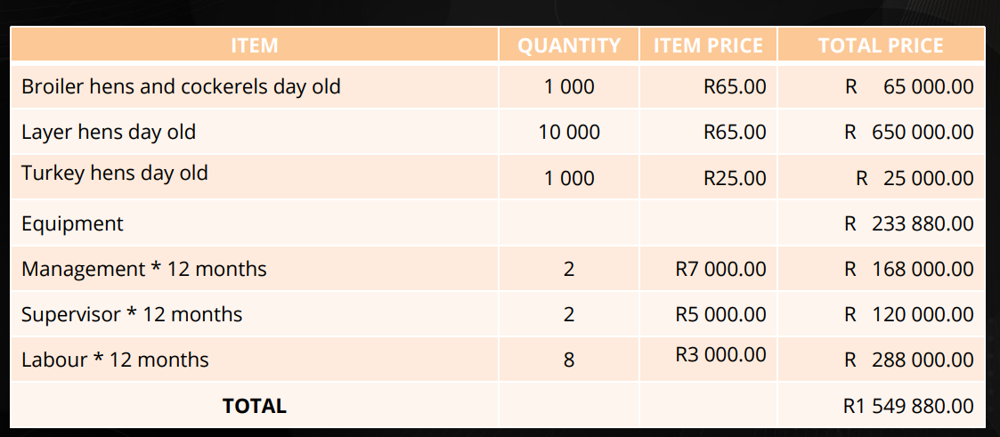This screenshot has height=437, width=1000.
Task: Select the Equipment row label
Action: pyautogui.click(x=73, y=223)
